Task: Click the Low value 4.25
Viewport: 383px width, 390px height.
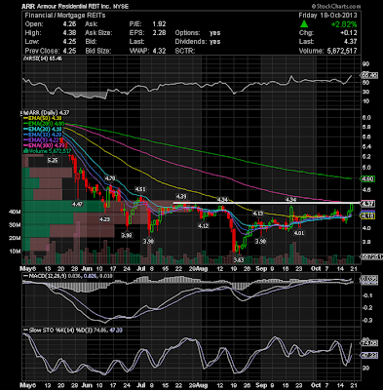Action: (x=70, y=42)
